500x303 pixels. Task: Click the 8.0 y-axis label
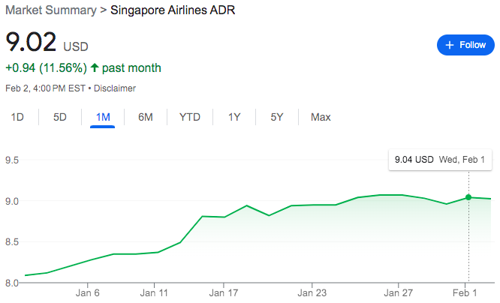(x=12, y=283)
